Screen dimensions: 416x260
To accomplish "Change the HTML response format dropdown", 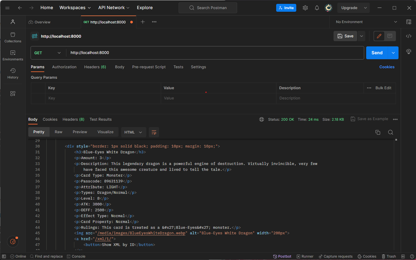I will [134, 132].
